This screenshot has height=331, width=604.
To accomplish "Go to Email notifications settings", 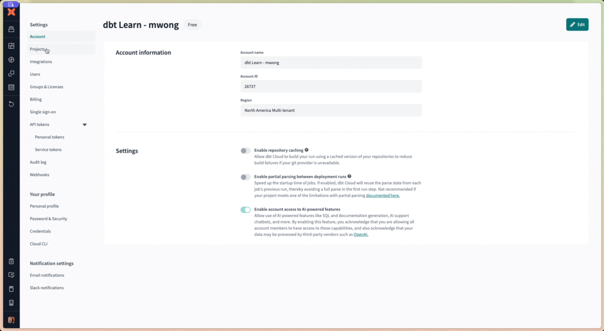I will (47, 275).
